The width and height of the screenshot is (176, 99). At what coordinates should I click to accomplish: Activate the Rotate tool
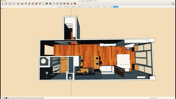tap(33, 4)
